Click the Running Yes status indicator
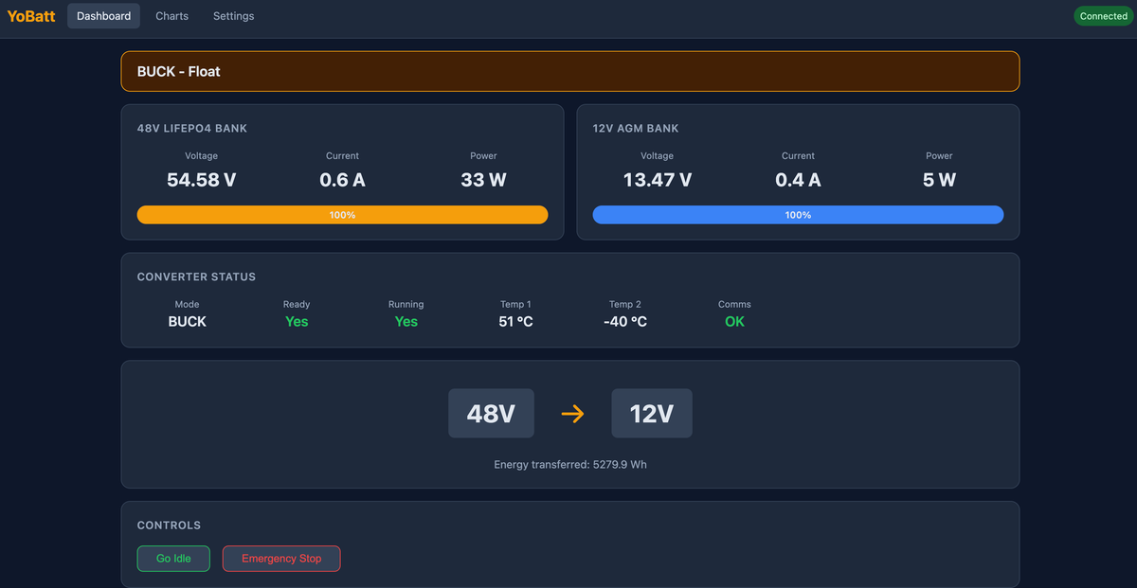Image resolution: width=1137 pixels, height=588 pixels. pos(406,322)
